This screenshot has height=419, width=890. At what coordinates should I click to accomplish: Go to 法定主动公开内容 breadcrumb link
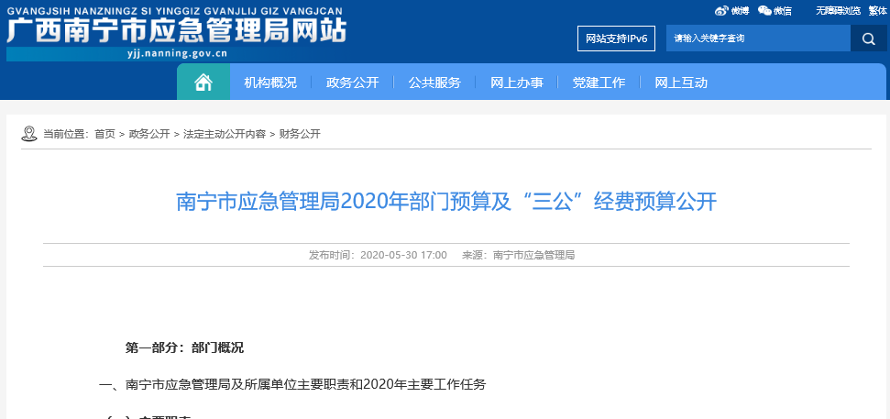tap(224, 134)
